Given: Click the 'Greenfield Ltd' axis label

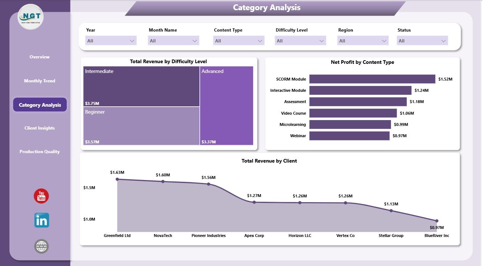Looking at the screenshot, I should click(117, 236).
